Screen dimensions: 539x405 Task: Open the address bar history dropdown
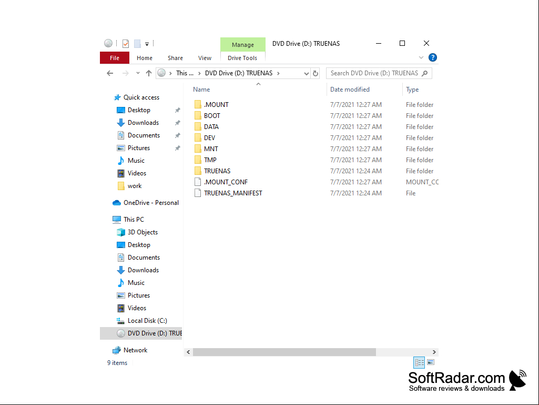tap(306, 73)
